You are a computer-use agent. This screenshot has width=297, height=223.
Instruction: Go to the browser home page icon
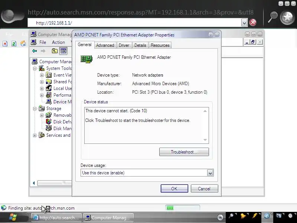[x=23, y=43]
